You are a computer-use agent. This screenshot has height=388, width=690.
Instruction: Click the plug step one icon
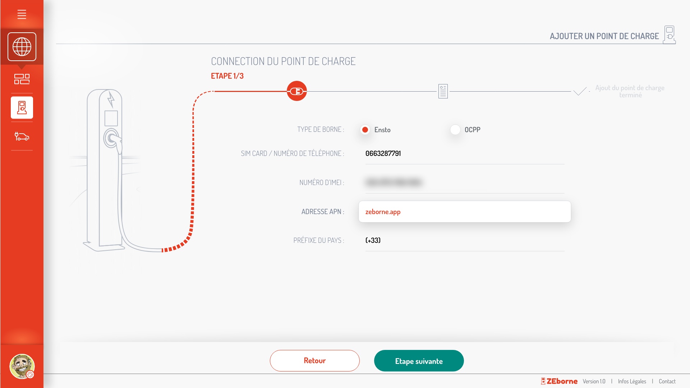pos(296,91)
